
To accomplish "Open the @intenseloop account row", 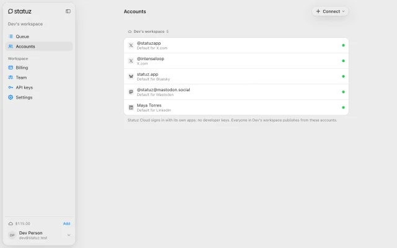I will tap(236, 61).
